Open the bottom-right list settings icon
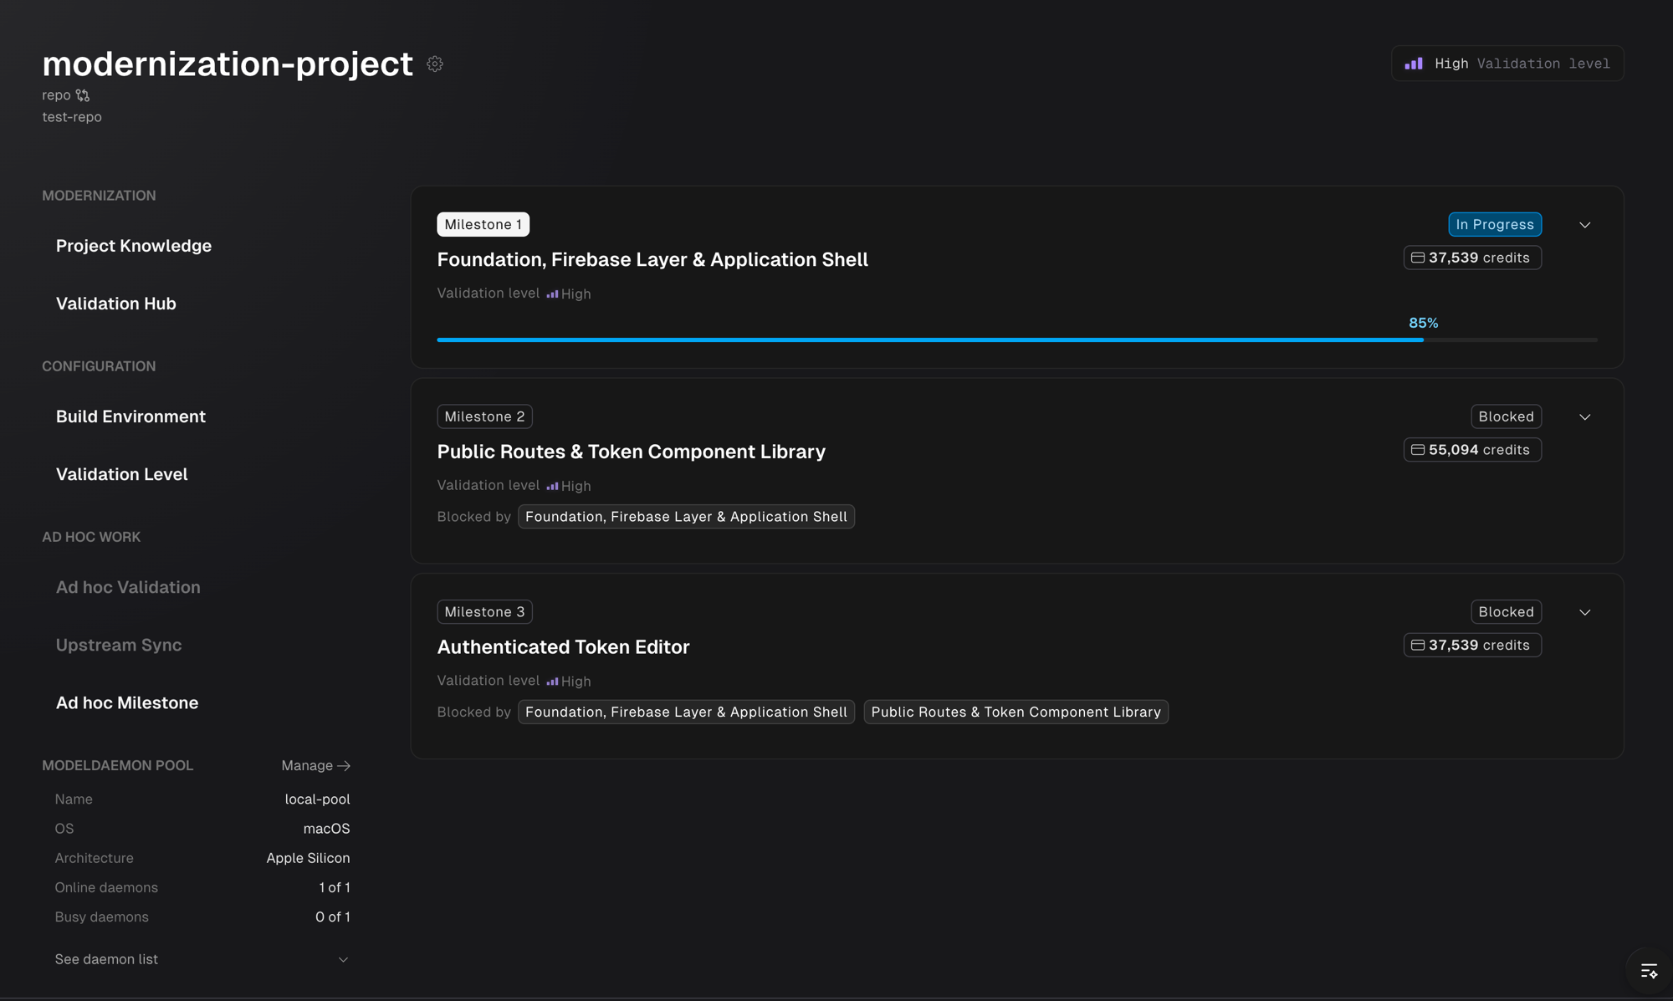1673x1001 pixels. 1649,971
